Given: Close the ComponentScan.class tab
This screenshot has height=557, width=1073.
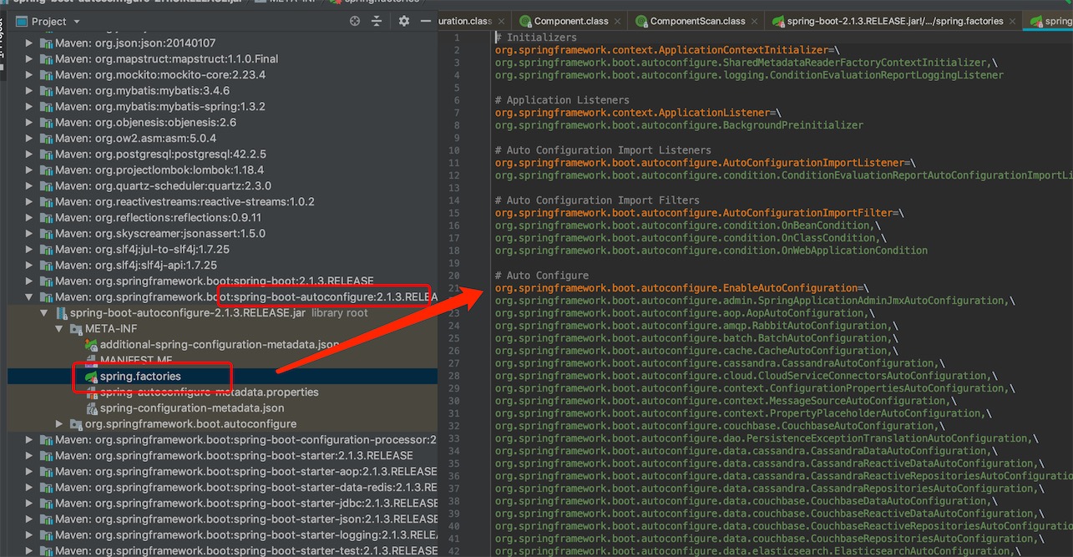Looking at the screenshot, I should (x=755, y=21).
